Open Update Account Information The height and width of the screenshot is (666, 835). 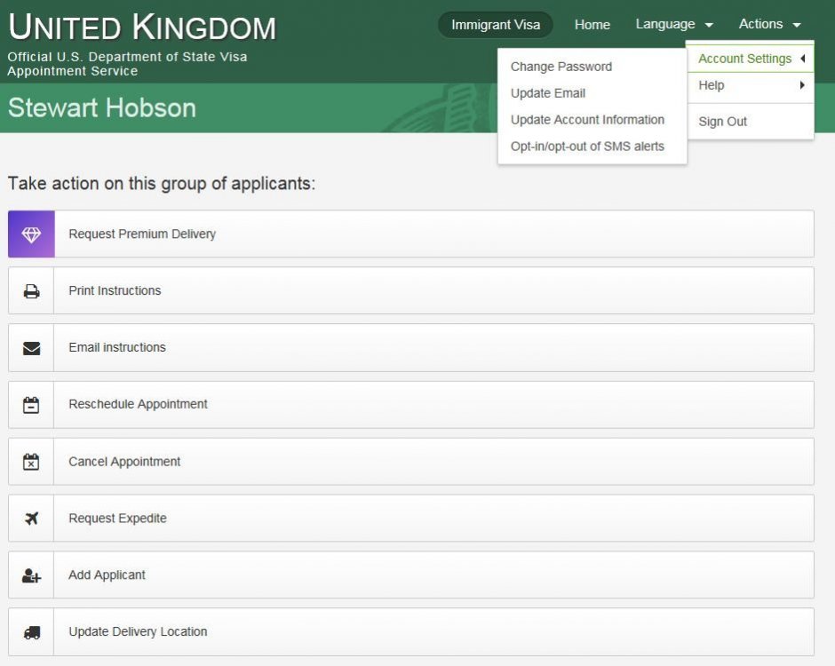click(587, 120)
